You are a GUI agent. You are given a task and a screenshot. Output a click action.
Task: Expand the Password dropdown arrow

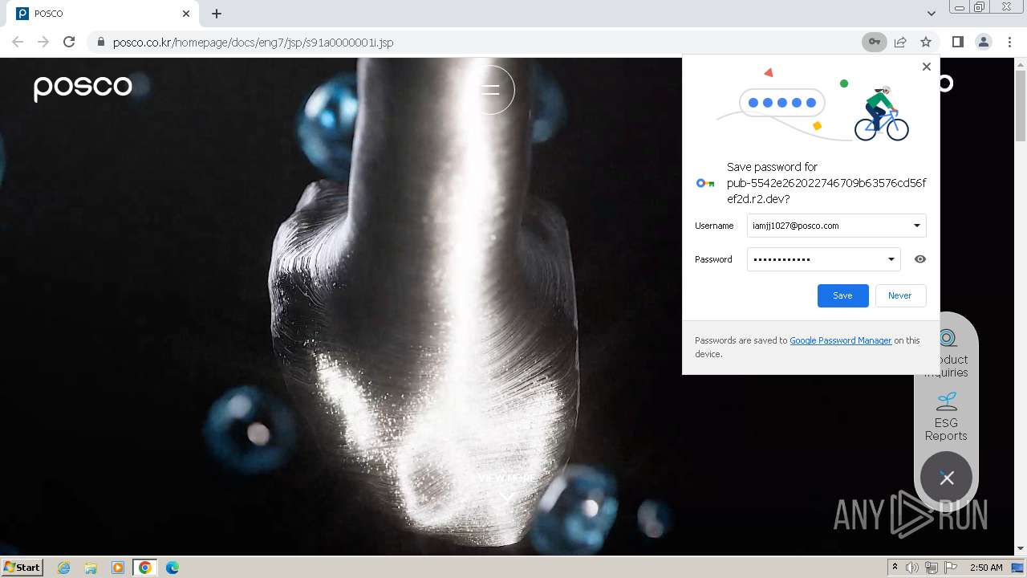click(891, 259)
